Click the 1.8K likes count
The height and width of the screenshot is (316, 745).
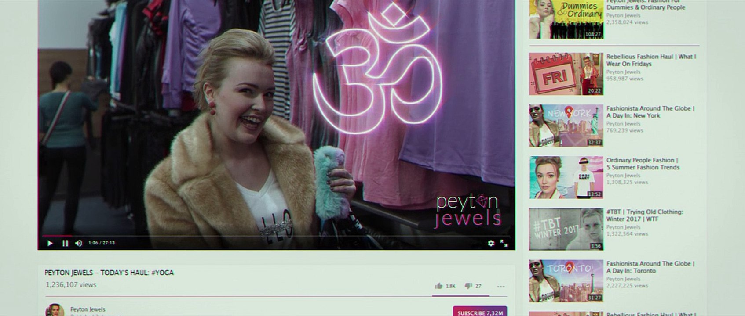click(x=450, y=286)
